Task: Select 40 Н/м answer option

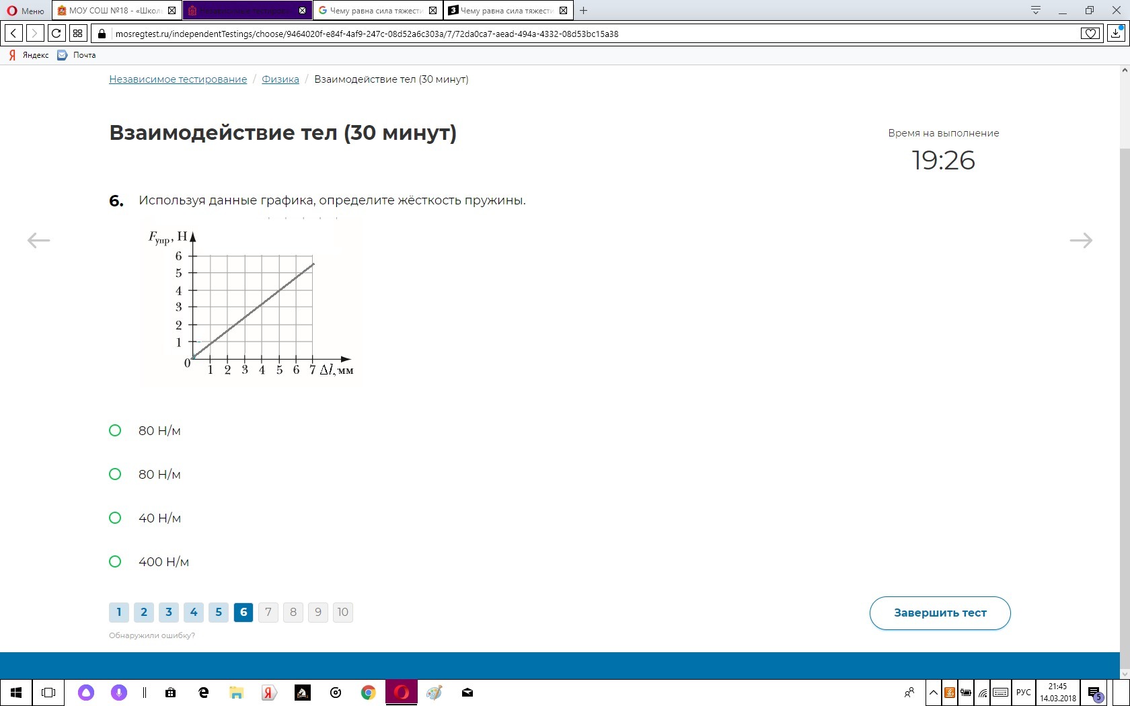Action: tap(115, 518)
